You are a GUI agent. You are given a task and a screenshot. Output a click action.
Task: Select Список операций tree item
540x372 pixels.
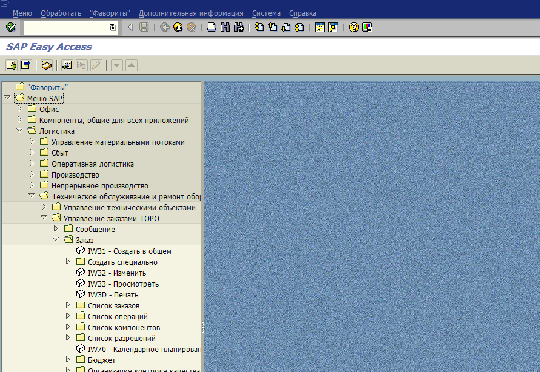click(x=118, y=317)
